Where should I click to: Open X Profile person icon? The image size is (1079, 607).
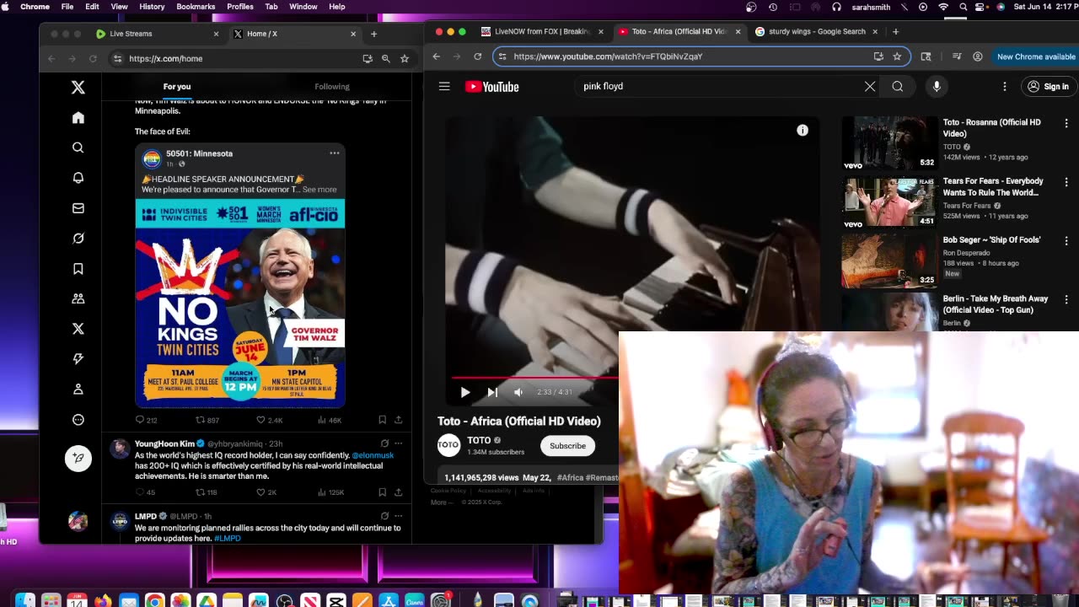click(x=78, y=389)
